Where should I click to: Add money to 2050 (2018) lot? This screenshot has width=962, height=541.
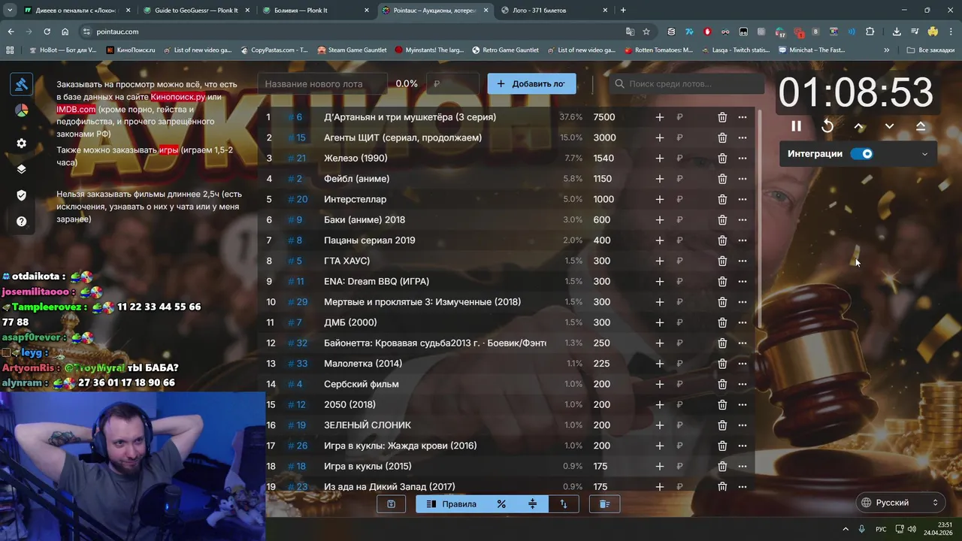click(x=659, y=404)
